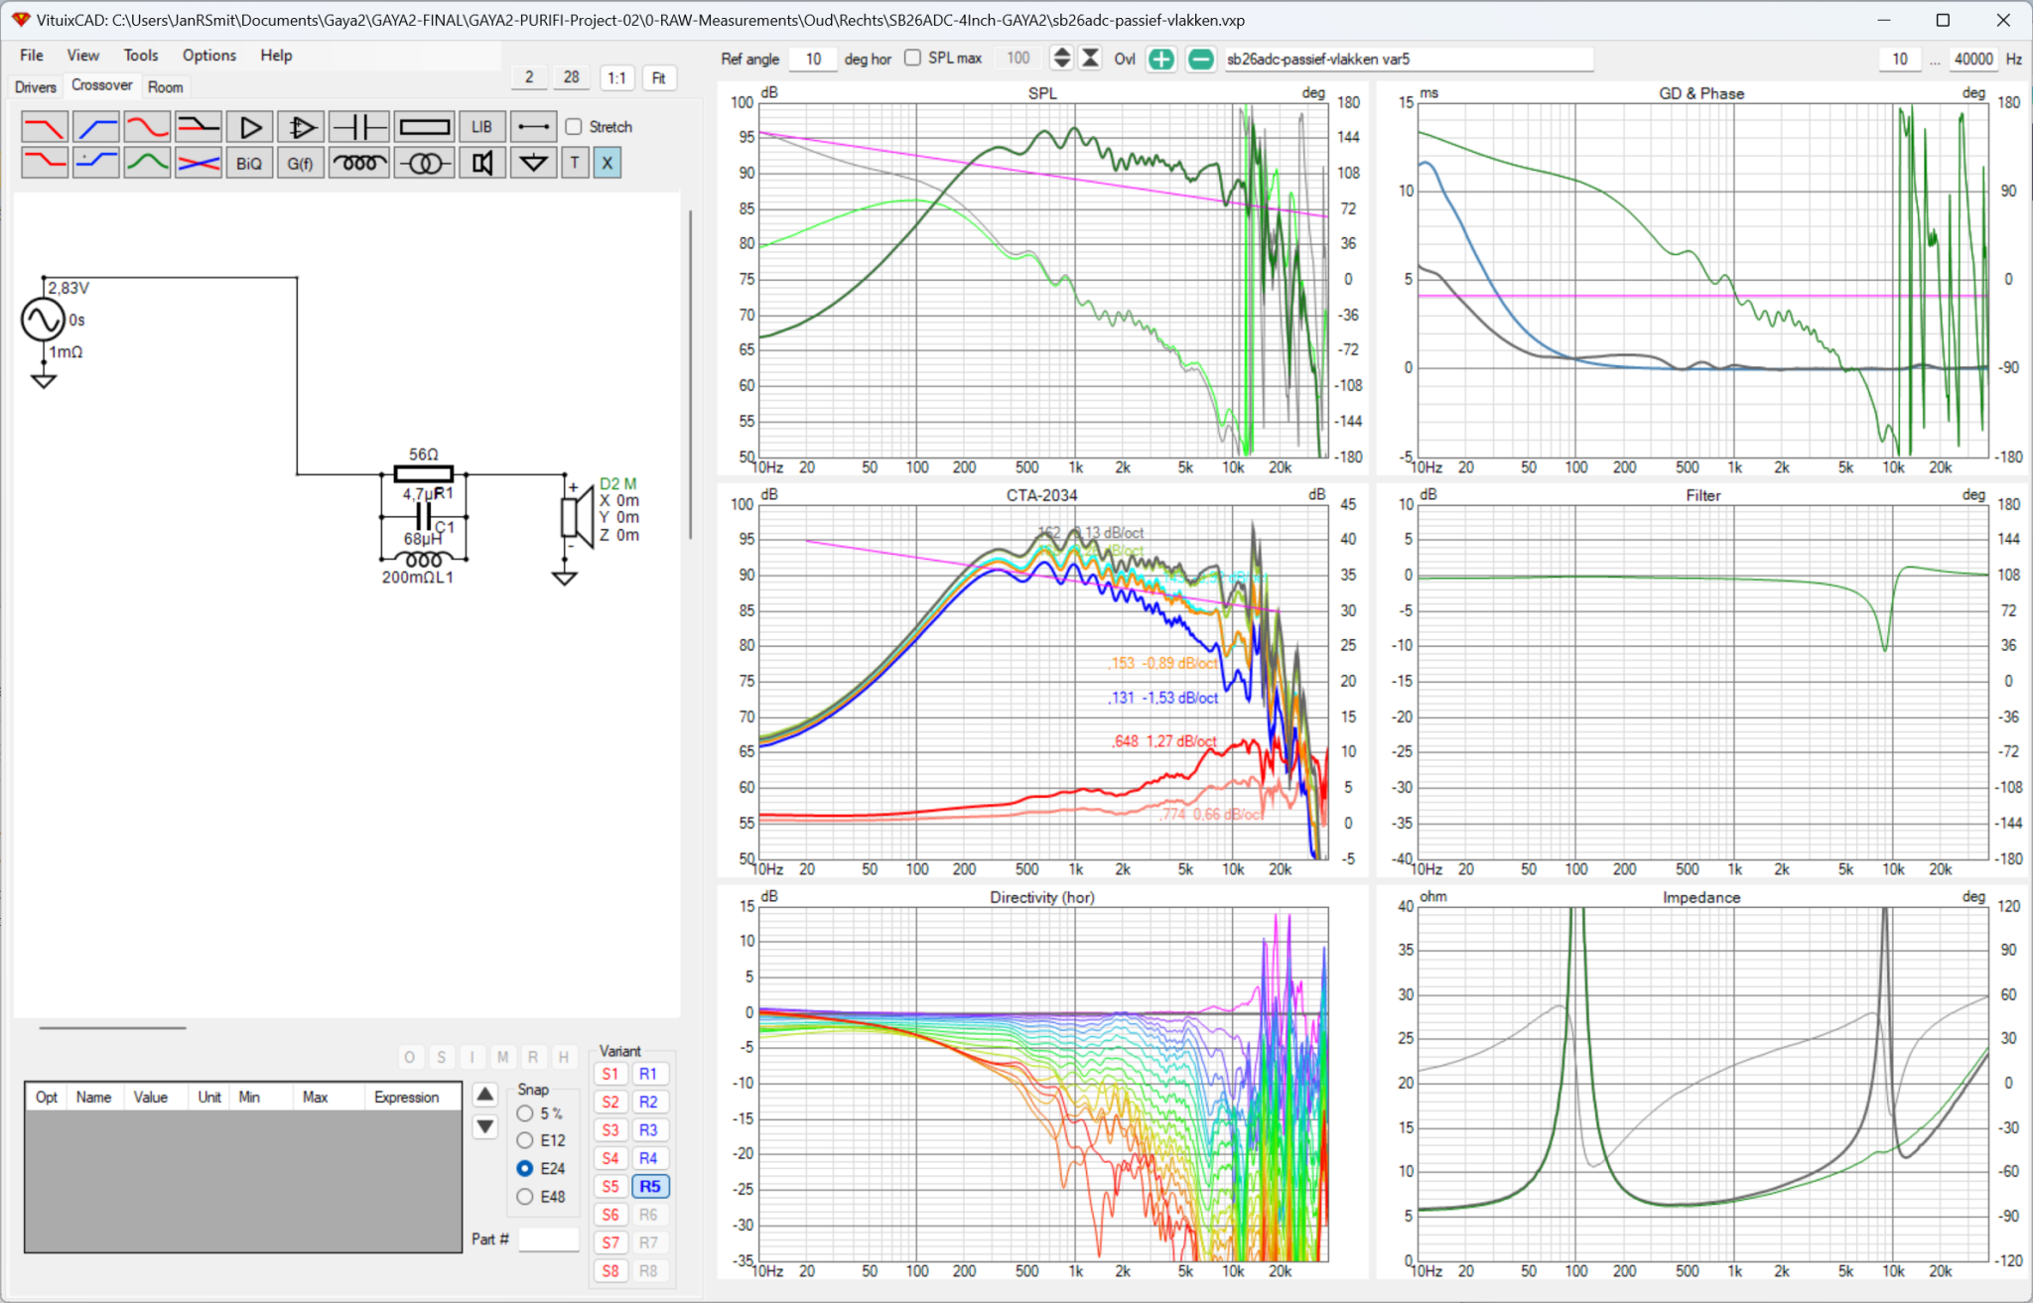
Task: Select the red-black attenuator filter icon
Action: click(199, 127)
